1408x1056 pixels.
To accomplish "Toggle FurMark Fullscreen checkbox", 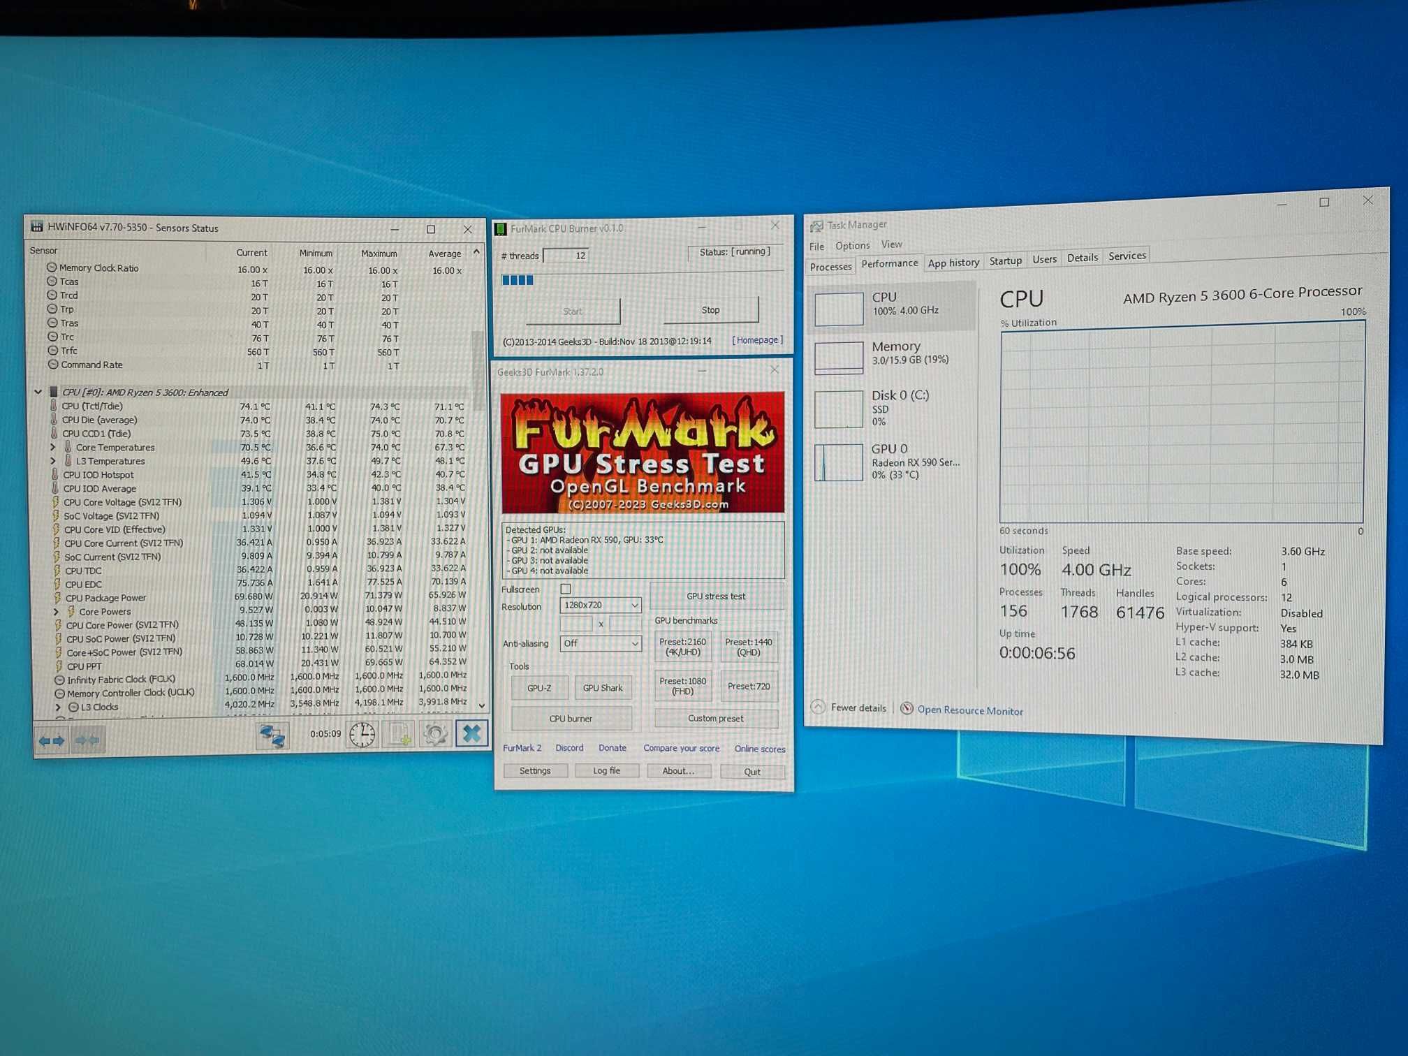I will [566, 589].
